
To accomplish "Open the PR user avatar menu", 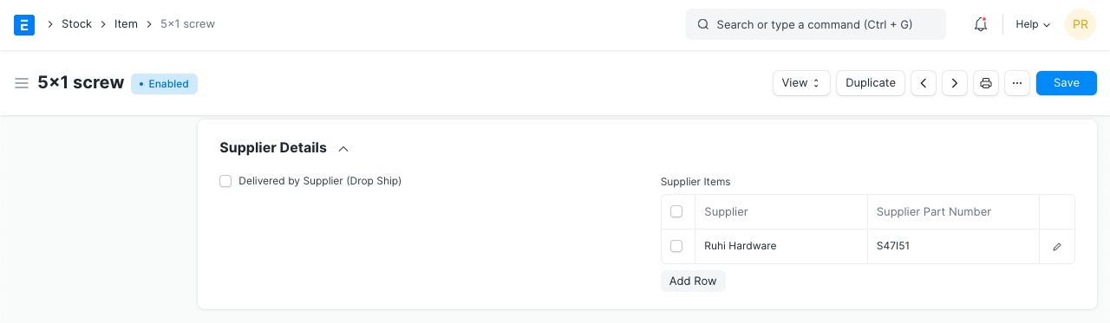I will click(1081, 24).
